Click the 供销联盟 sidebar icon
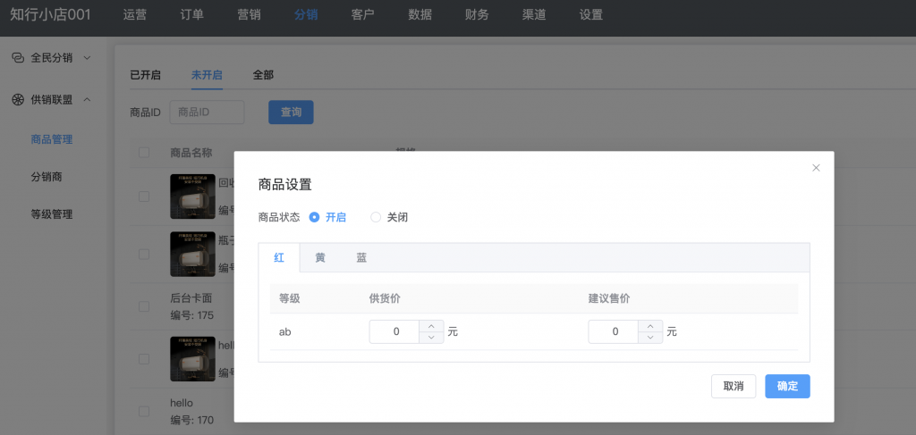The width and height of the screenshot is (916, 435). [17, 99]
